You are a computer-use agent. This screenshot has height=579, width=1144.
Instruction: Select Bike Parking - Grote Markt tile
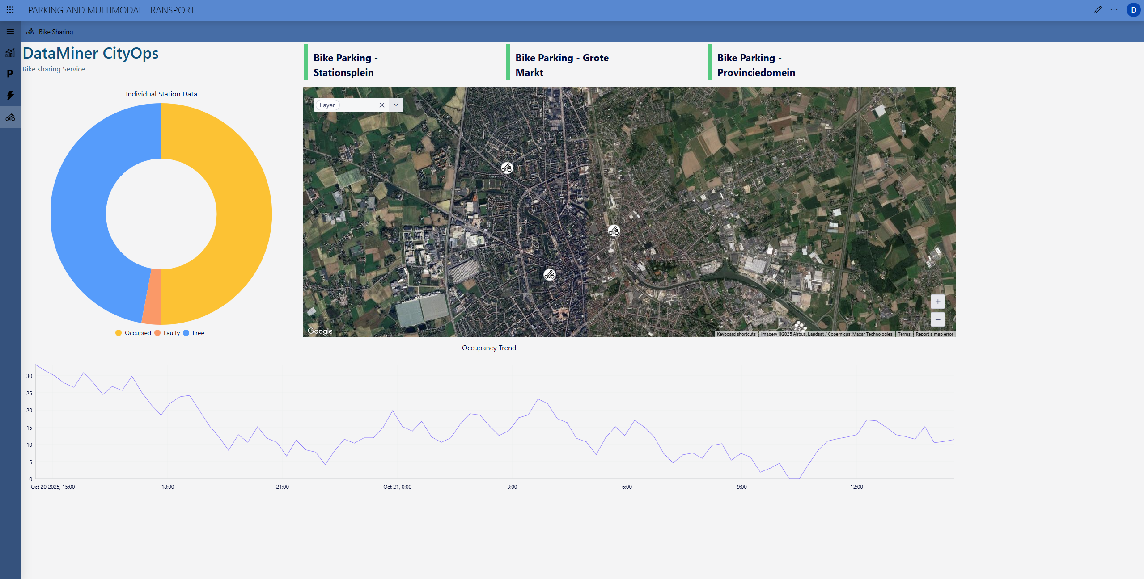562,65
